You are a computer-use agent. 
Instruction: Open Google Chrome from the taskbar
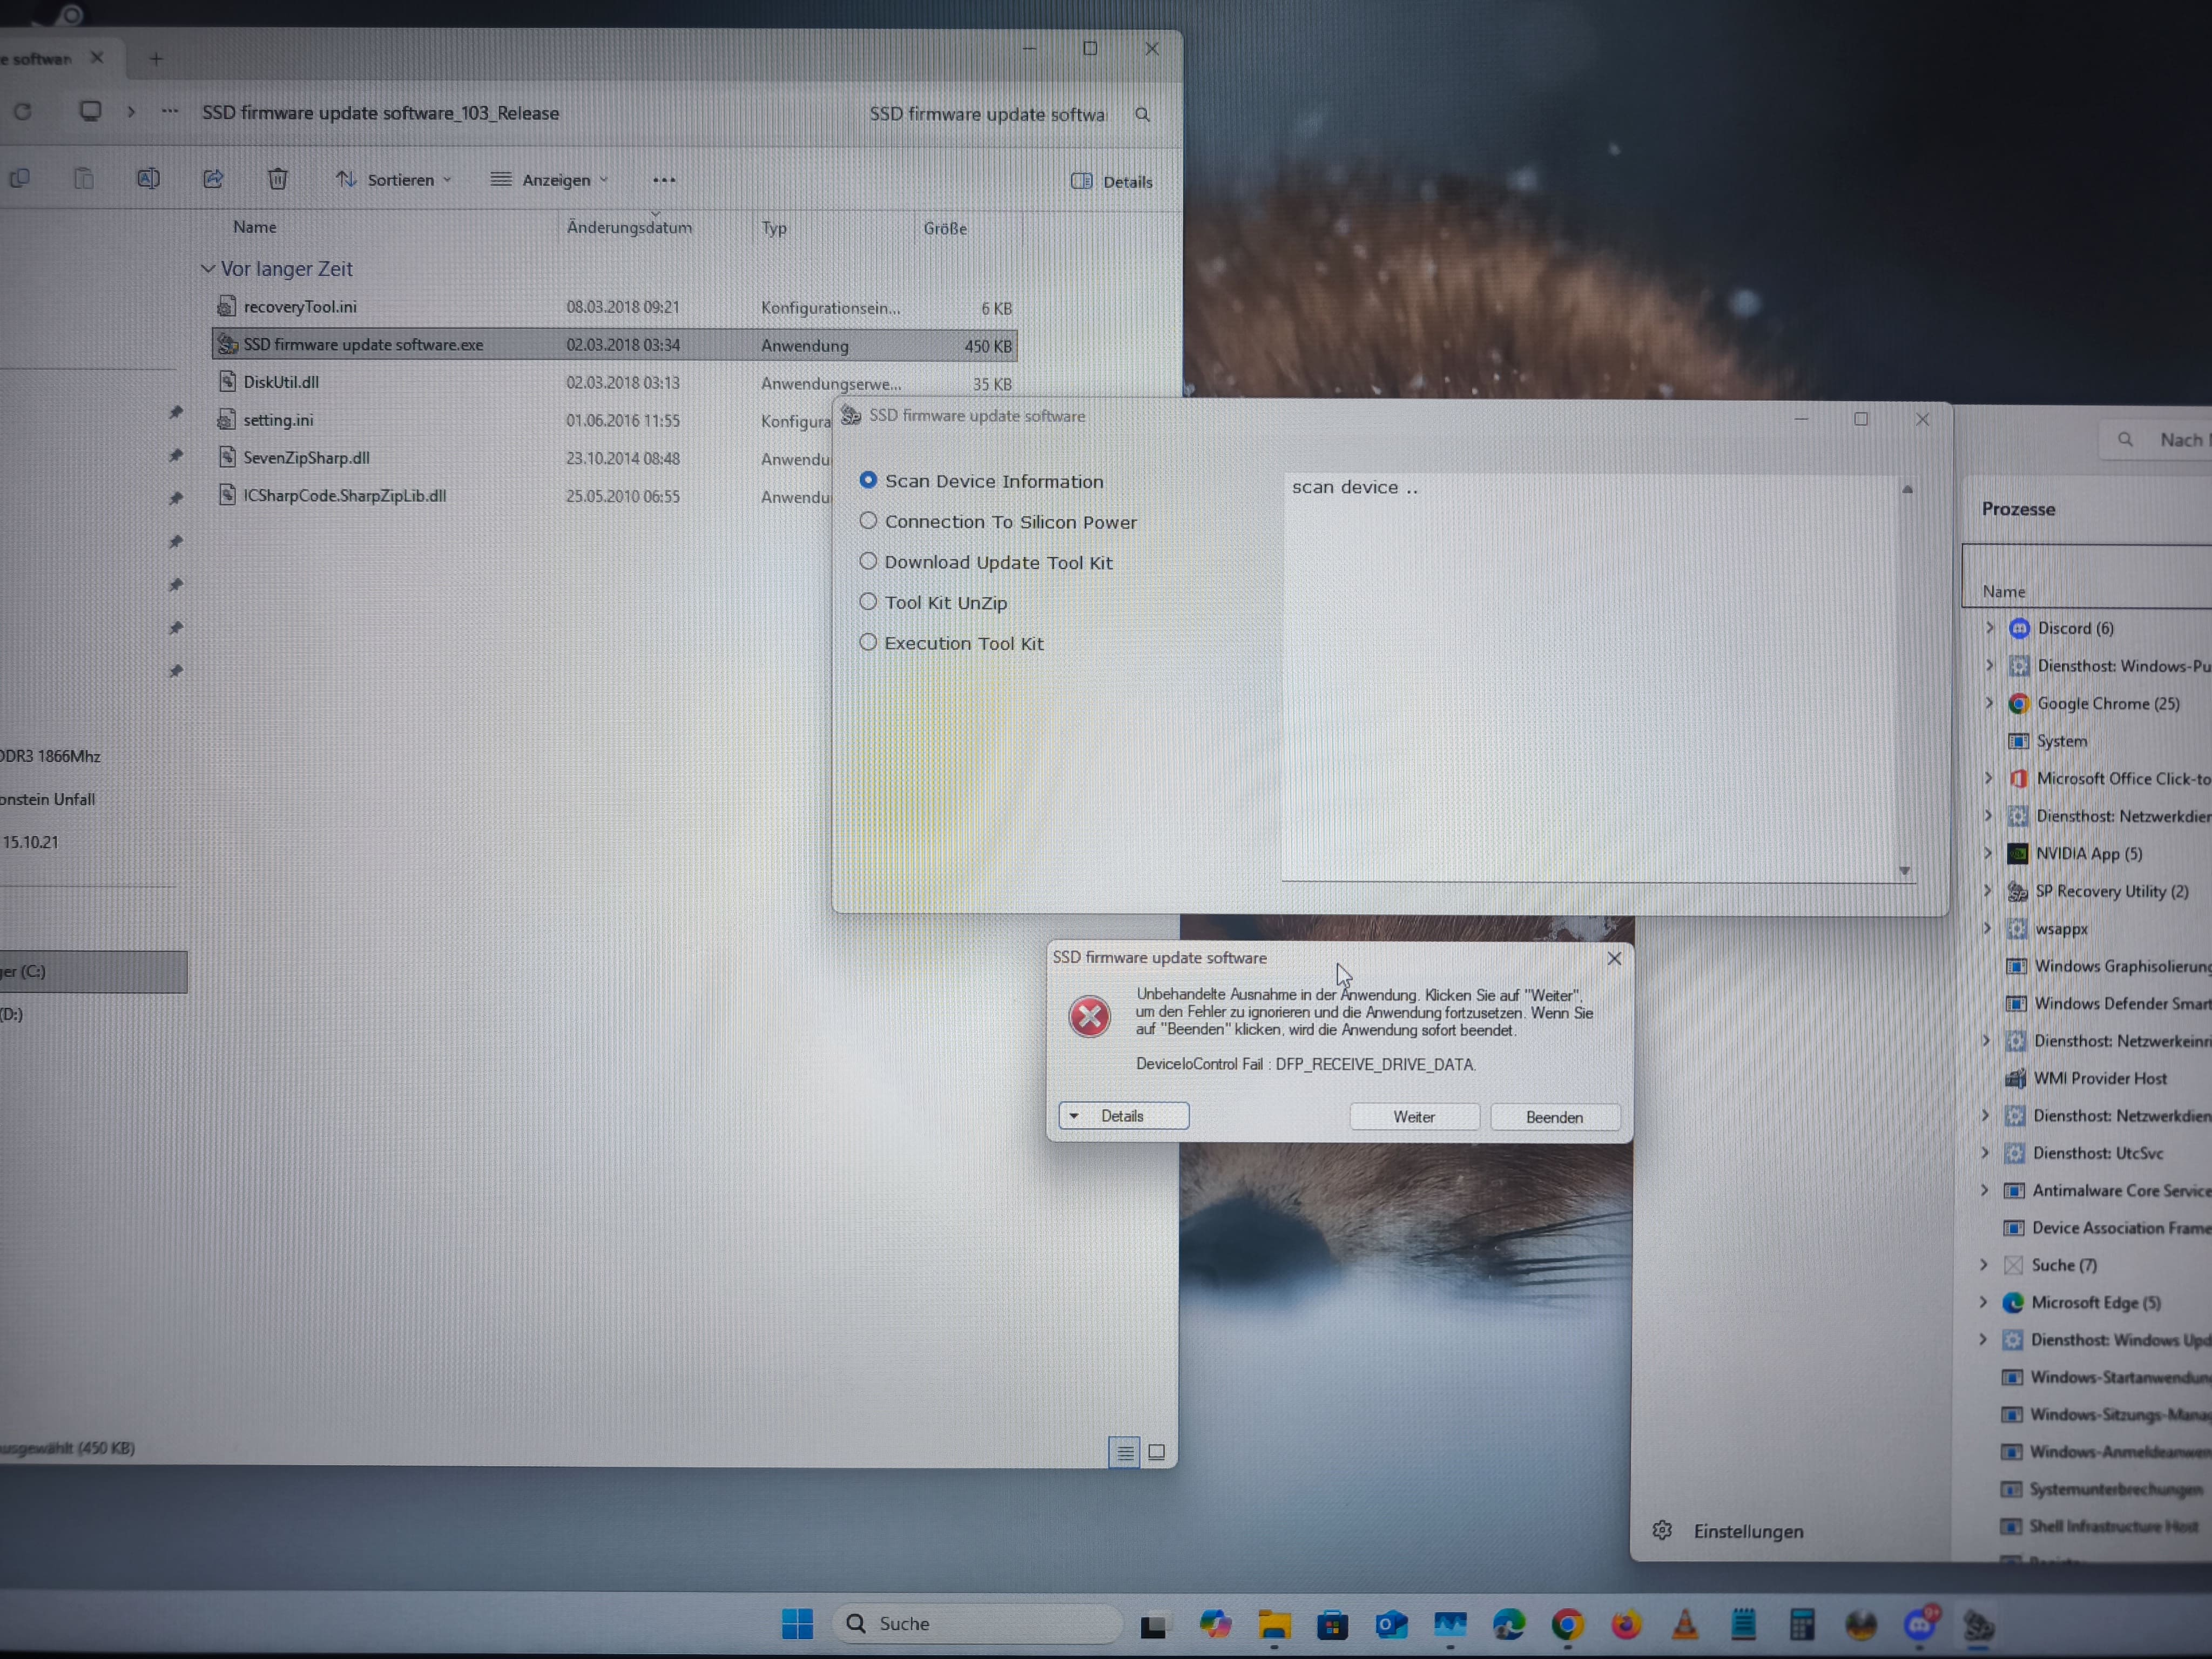pyautogui.click(x=1567, y=1625)
